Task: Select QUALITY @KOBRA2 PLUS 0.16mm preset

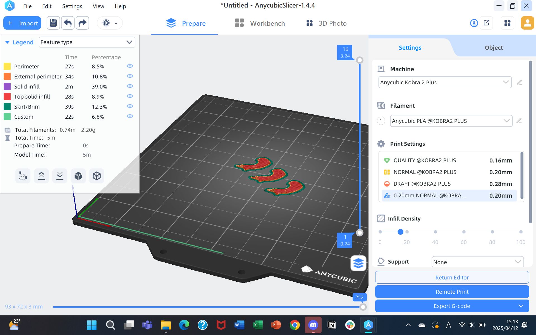Action: point(449,160)
